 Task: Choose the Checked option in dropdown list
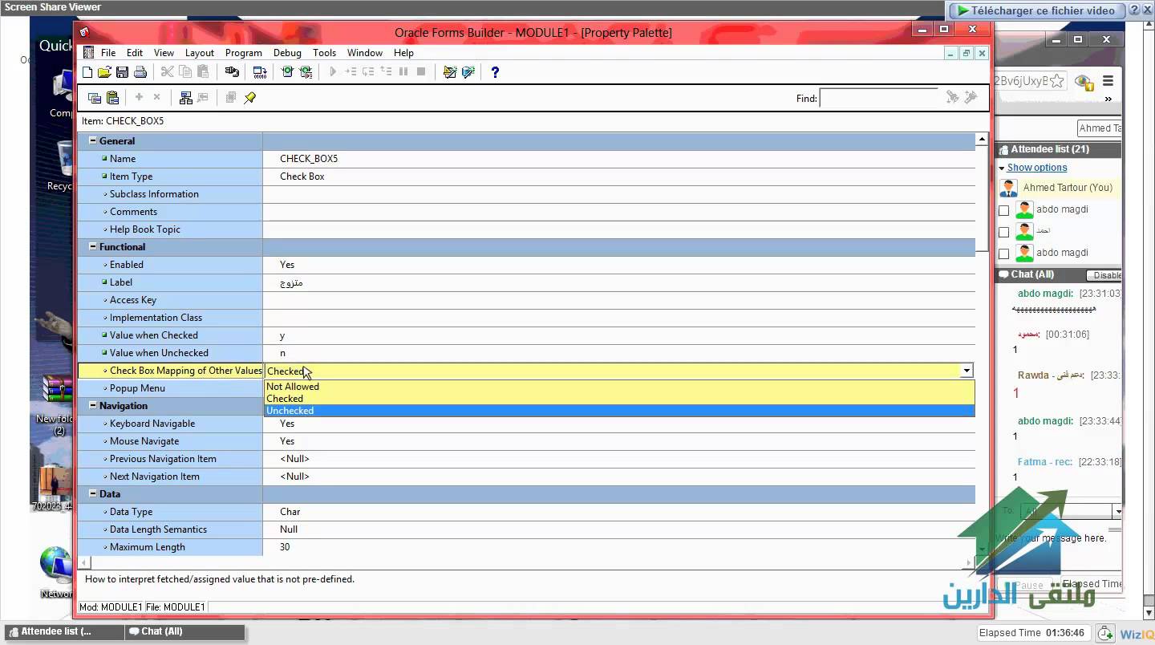click(x=619, y=399)
